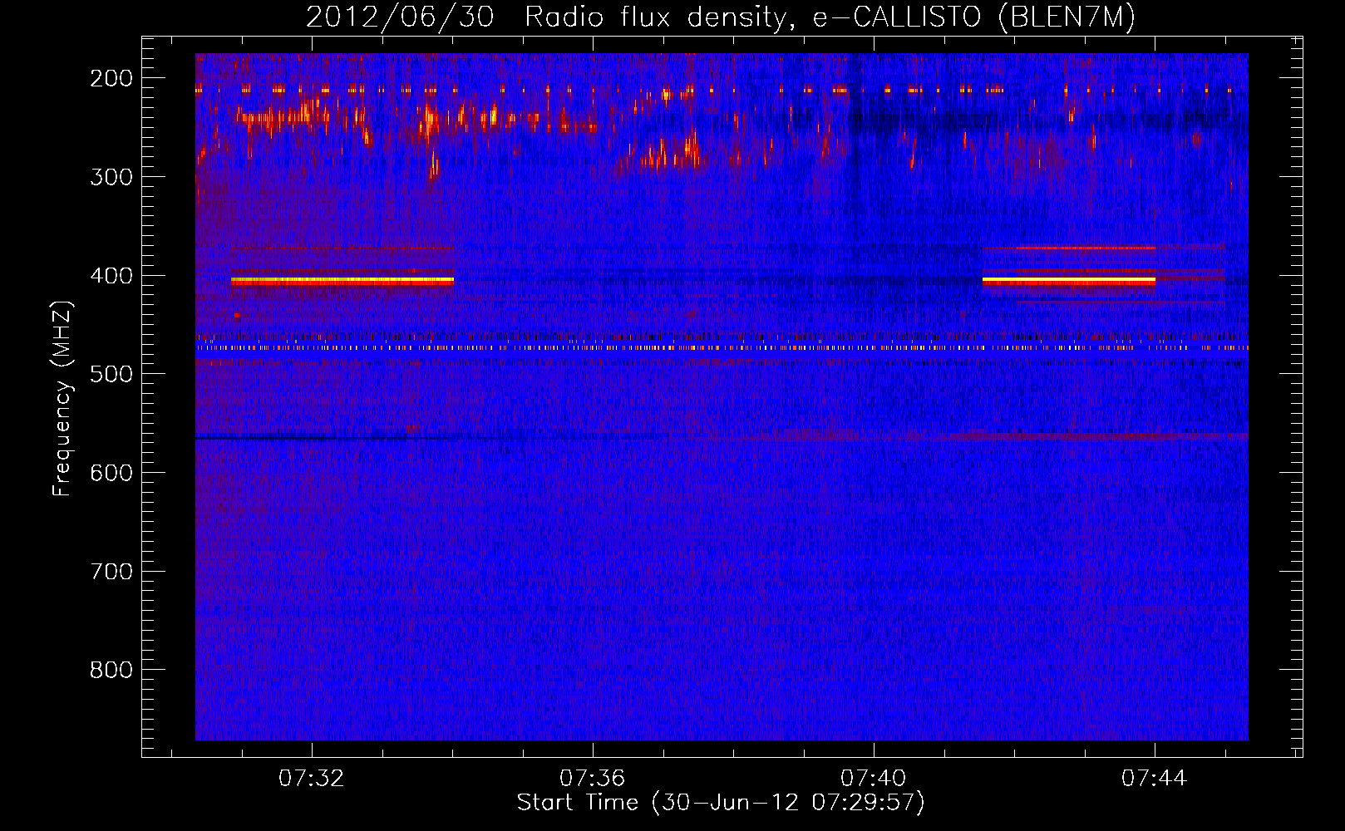Click the "Frequency (MHZ)" axis label
Screen dimensions: 1345x831
coord(62,398)
